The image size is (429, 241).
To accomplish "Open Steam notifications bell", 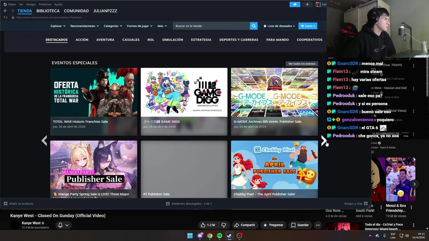I will (x=307, y=4).
